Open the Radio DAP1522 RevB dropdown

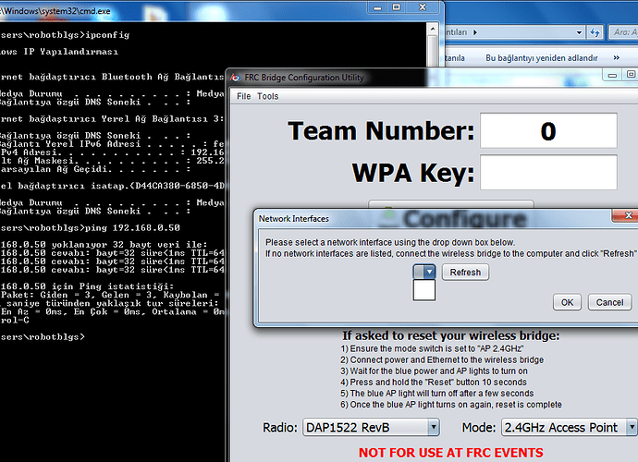[371, 428]
